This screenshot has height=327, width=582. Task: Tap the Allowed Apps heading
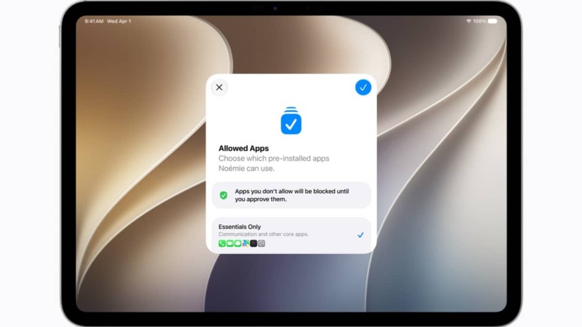(x=243, y=149)
